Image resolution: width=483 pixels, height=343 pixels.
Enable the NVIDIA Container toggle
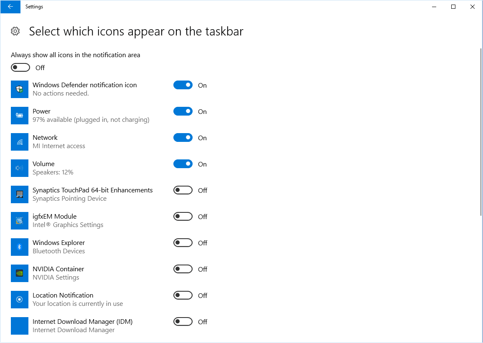click(x=183, y=269)
